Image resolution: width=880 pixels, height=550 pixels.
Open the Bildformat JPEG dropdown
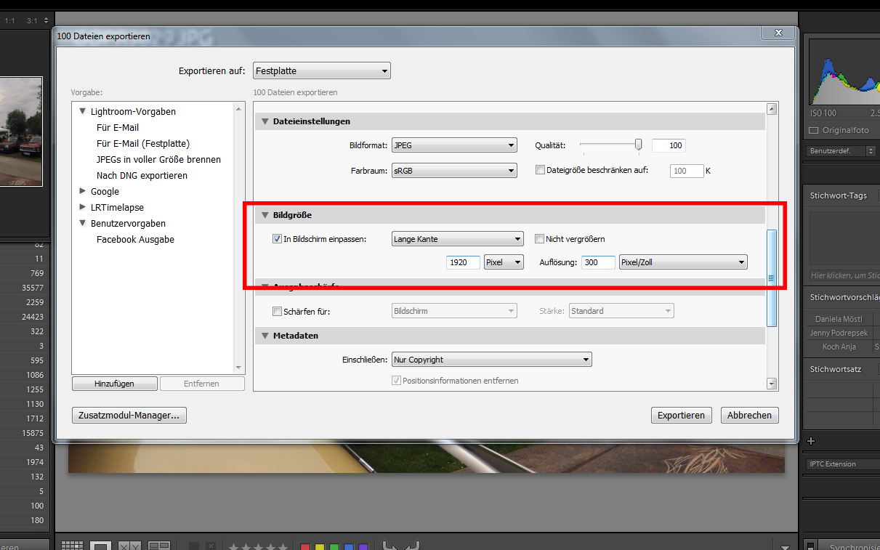(x=454, y=145)
